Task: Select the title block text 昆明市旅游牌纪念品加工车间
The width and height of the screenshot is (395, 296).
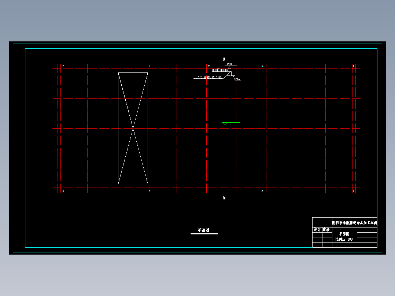Action: point(354,223)
